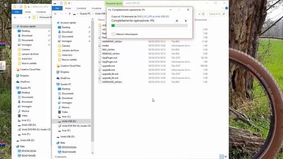Viewport: 283px width, 159px height.
Task: Select the media file row
Action: 153,45
